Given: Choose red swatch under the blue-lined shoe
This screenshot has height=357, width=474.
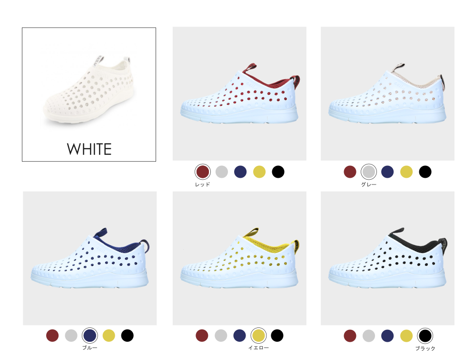Looking at the screenshot, I should [x=52, y=336].
